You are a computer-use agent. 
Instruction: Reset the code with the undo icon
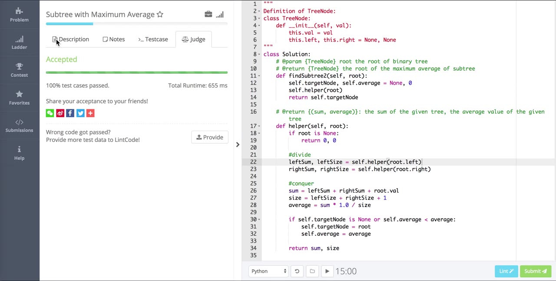pyautogui.click(x=297, y=271)
